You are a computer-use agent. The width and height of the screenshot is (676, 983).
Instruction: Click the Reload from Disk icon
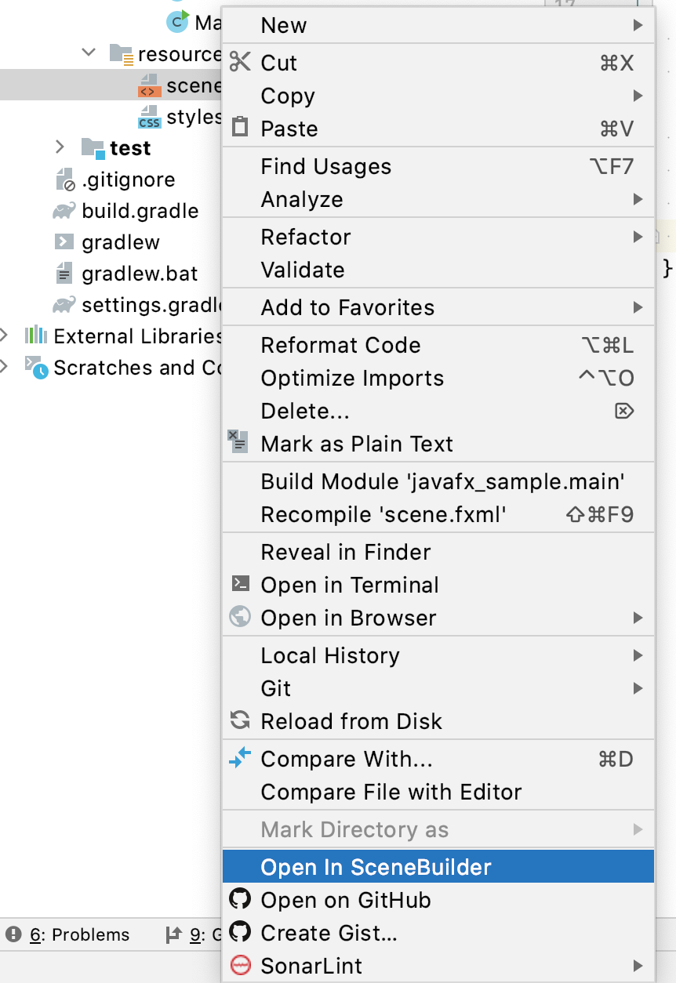[240, 720]
